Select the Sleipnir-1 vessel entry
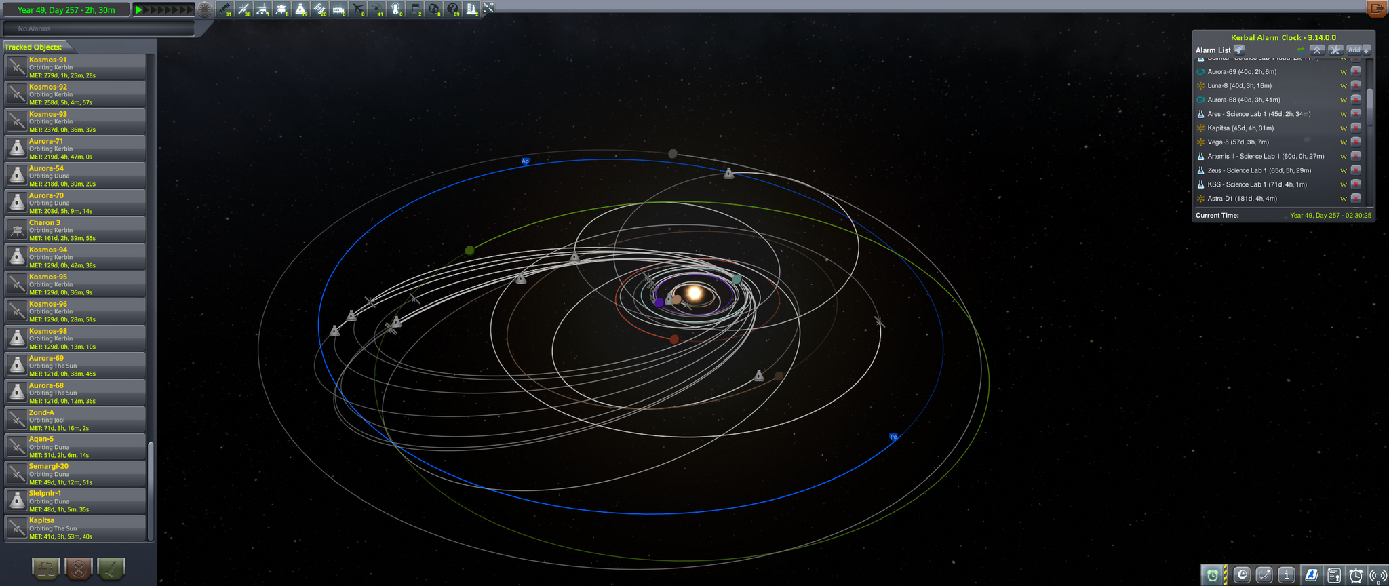 click(75, 501)
